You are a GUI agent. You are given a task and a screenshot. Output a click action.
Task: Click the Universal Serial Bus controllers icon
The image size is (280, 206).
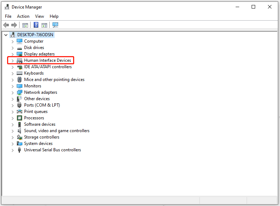pos(20,150)
